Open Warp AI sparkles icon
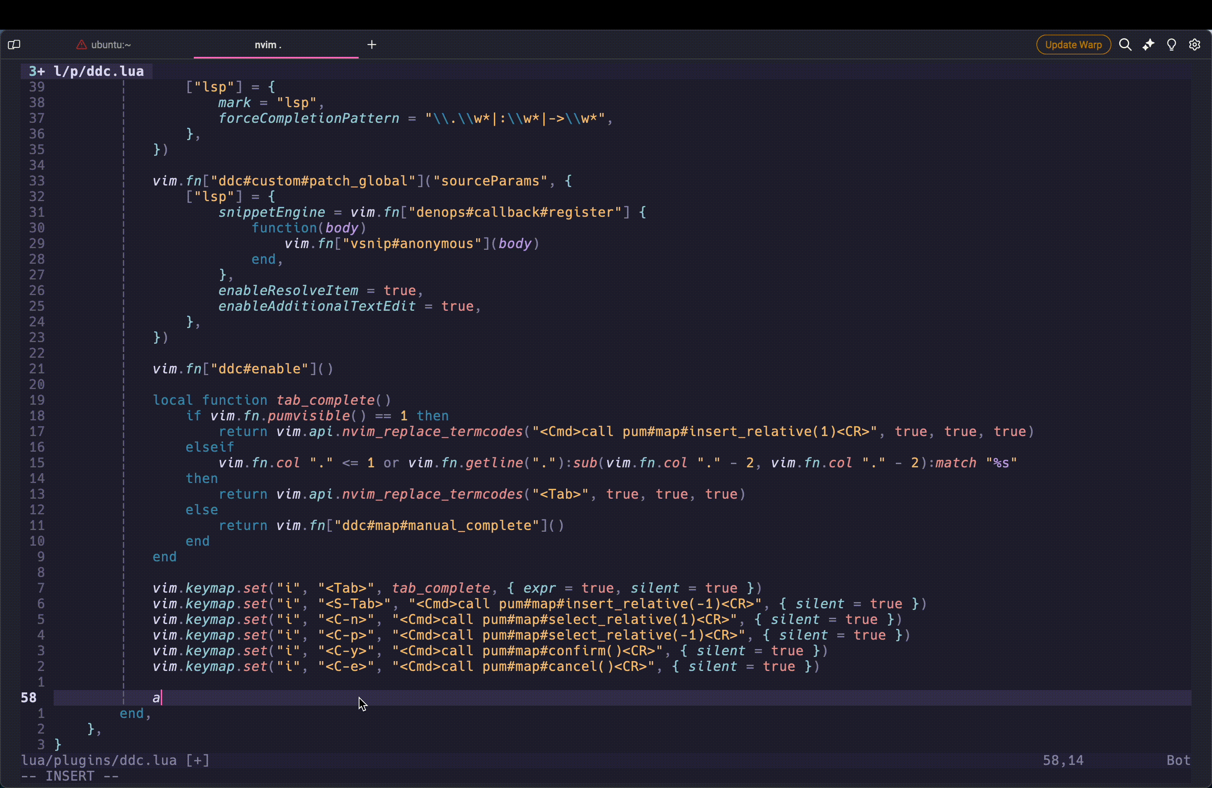Image resolution: width=1212 pixels, height=788 pixels. 1149,45
